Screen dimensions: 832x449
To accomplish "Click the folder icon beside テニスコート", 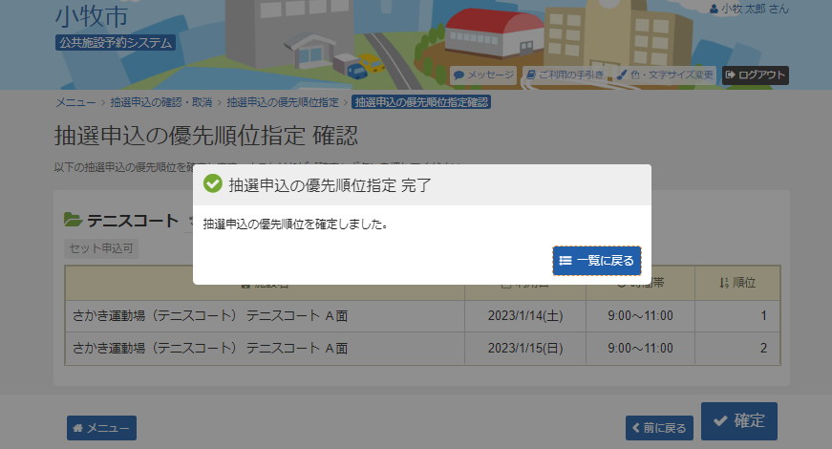I will coord(73,221).
